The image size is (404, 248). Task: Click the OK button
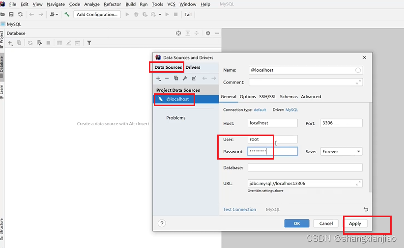(297, 223)
